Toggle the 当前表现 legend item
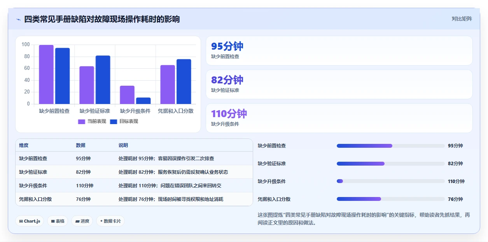The image size is (488, 242). click(x=92, y=121)
